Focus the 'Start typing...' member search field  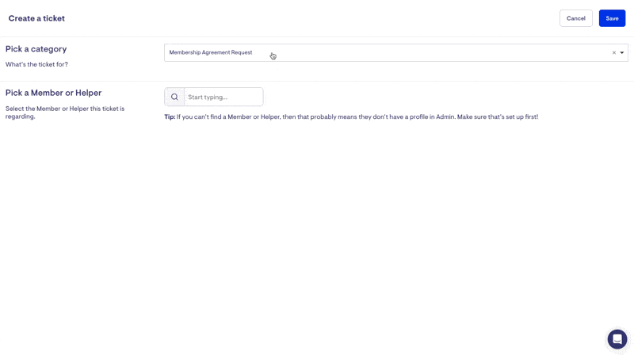pyautogui.click(x=223, y=97)
